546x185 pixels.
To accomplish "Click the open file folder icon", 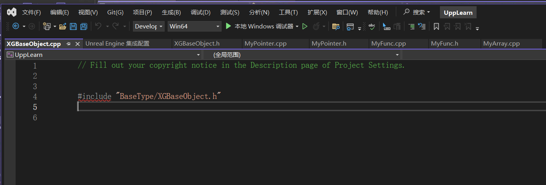I will (x=62, y=26).
